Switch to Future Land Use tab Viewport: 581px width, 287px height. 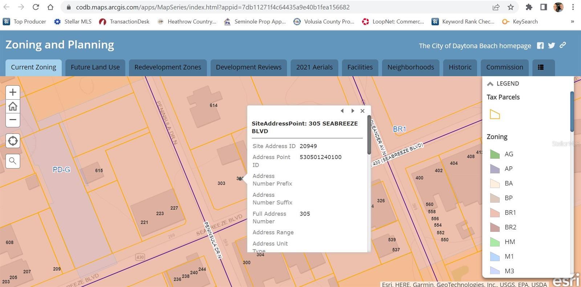(95, 67)
